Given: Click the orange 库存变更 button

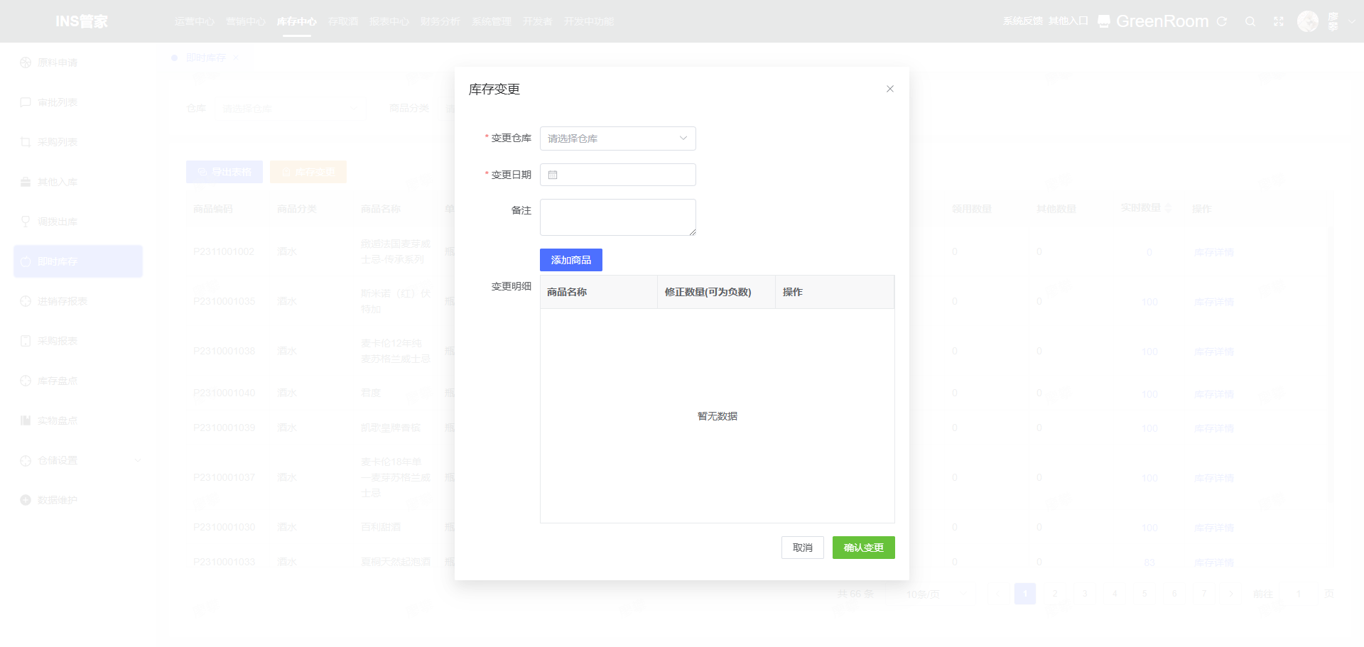Looking at the screenshot, I should pyautogui.click(x=308, y=172).
